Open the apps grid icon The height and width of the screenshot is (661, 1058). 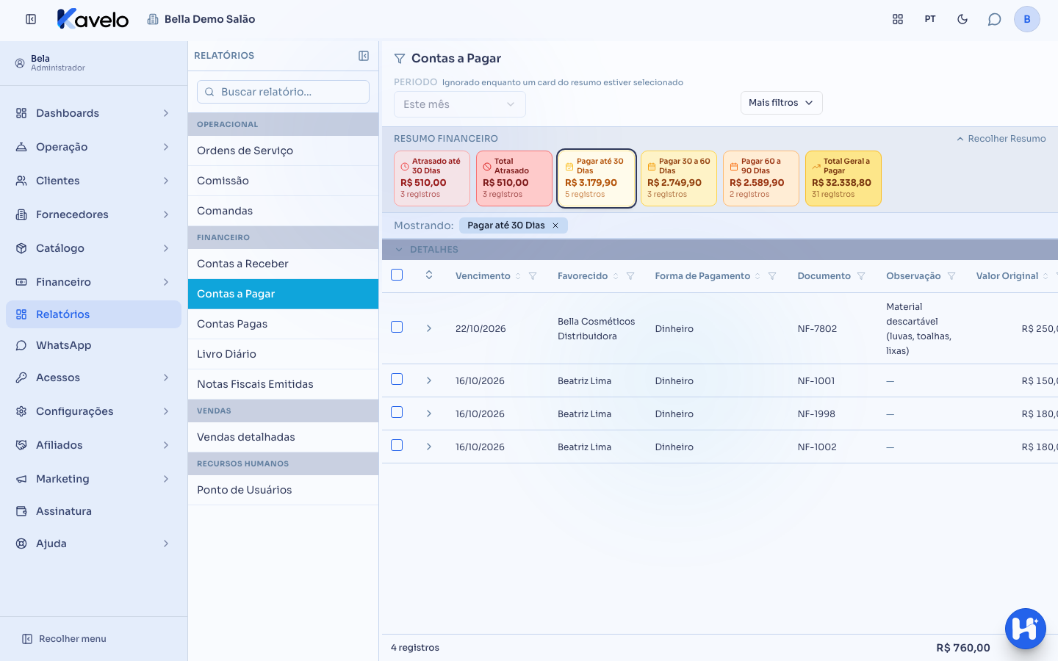click(898, 19)
